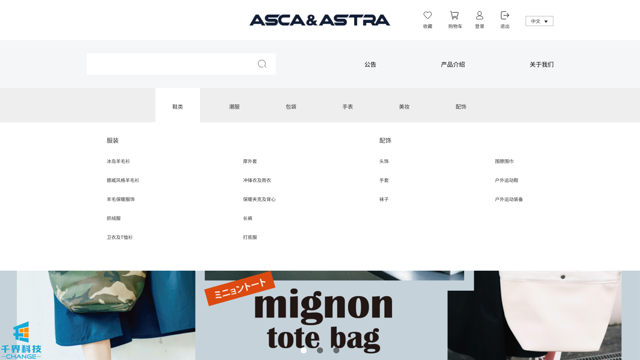640x360 pixels.
Task: Click the login user icon
Action: [479, 15]
